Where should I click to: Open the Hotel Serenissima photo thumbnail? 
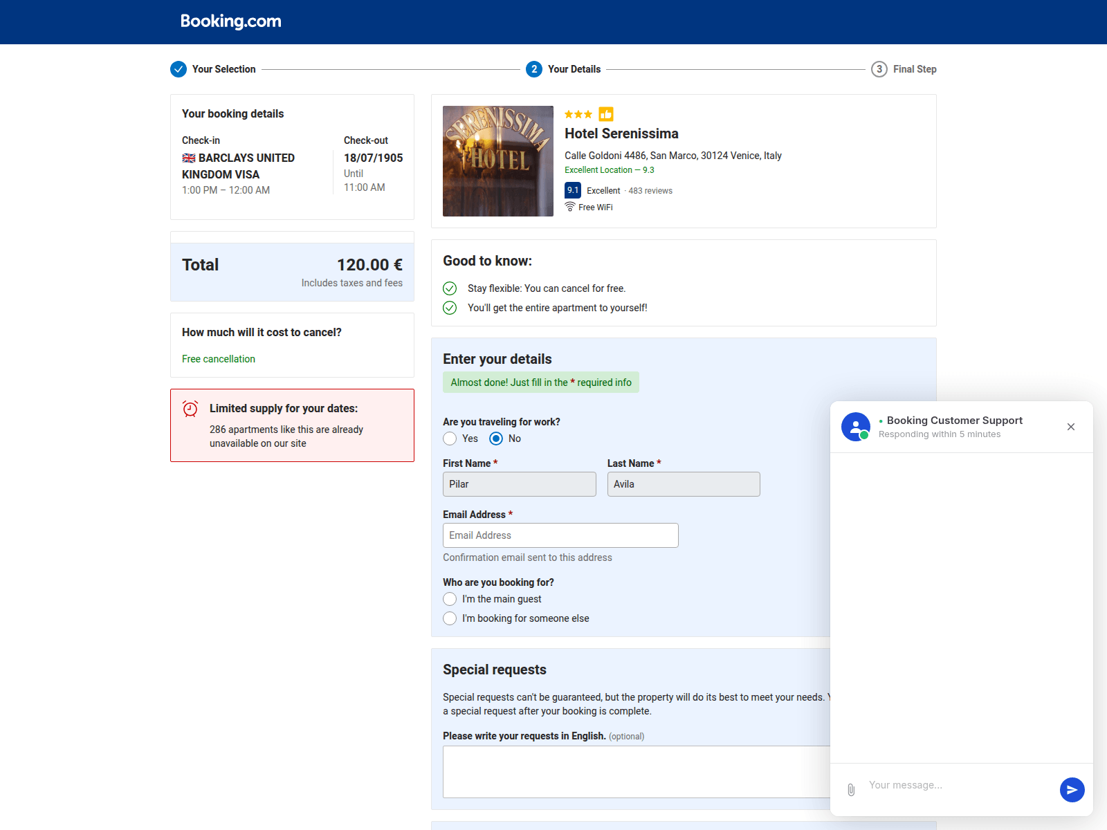click(x=498, y=161)
